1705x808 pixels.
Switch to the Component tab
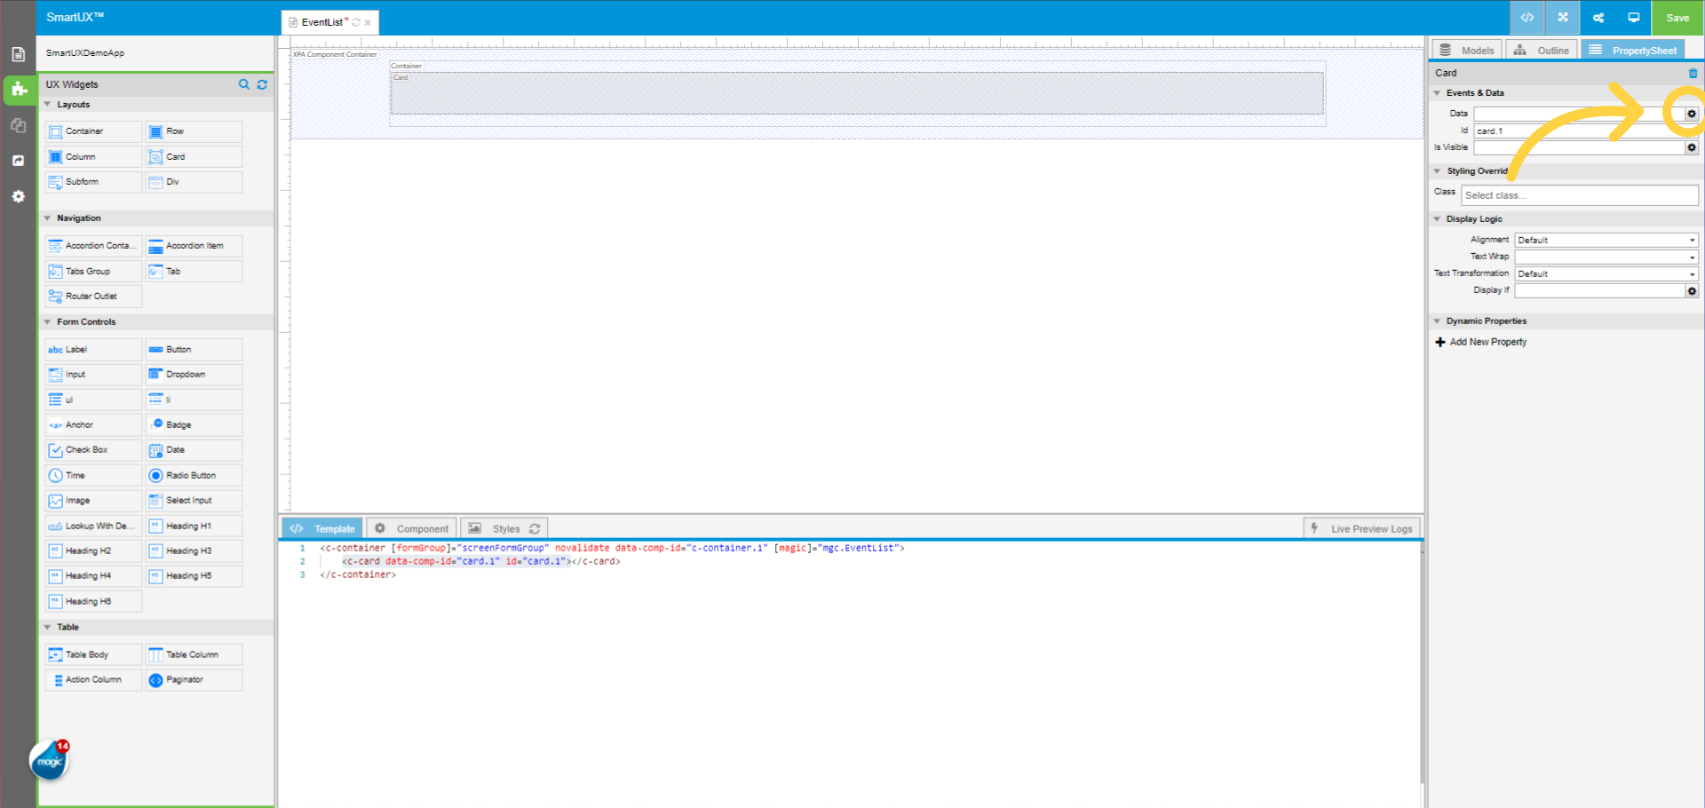coord(411,528)
